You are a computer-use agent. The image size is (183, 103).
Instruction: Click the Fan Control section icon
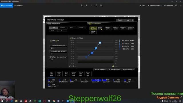point(90,23)
